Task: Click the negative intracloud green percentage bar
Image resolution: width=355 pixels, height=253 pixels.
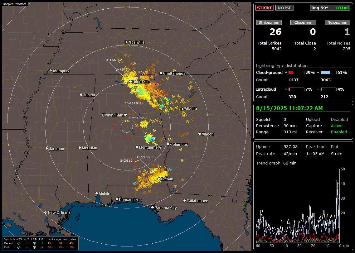Action: [328, 89]
